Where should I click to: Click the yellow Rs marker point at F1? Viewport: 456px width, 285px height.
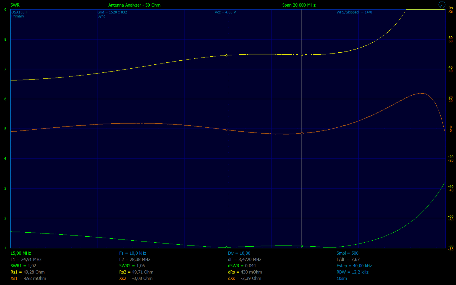[x=226, y=55]
